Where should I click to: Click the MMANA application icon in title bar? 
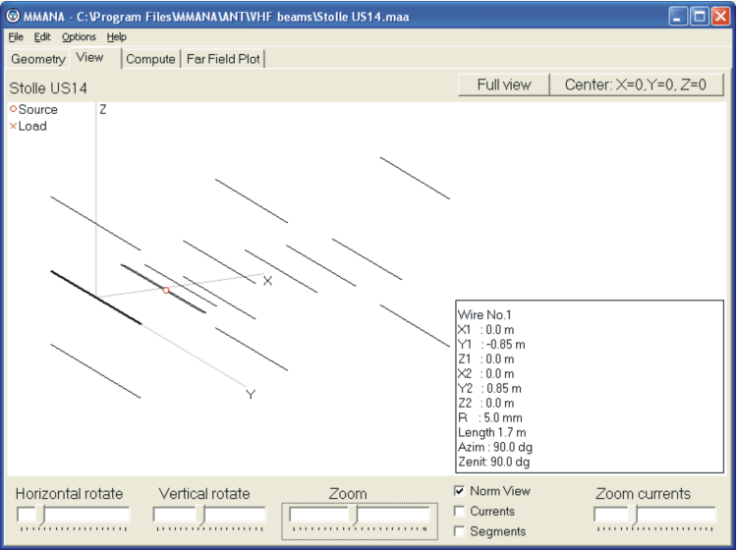point(13,16)
